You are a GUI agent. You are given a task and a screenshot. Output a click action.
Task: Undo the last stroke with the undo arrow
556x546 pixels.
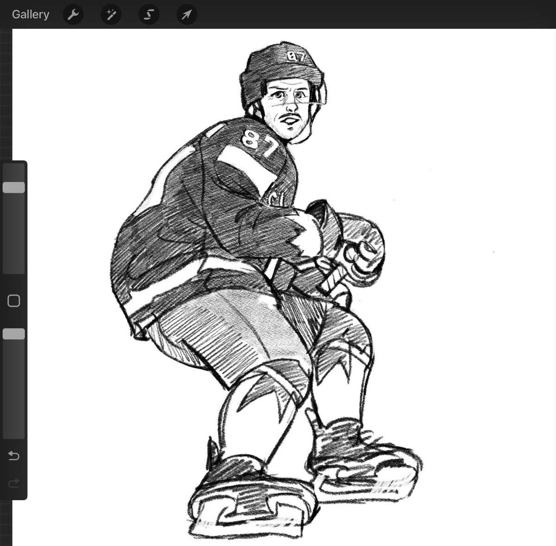(x=14, y=456)
